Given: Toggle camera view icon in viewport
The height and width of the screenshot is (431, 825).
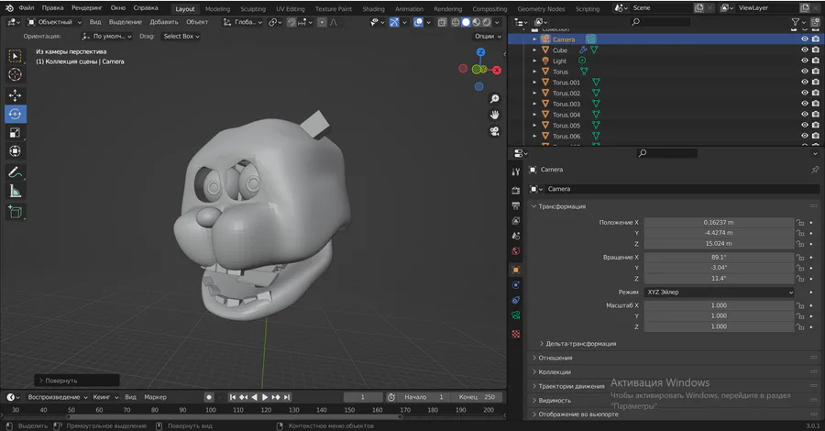Looking at the screenshot, I should pyautogui.click(x=495, y=131).
